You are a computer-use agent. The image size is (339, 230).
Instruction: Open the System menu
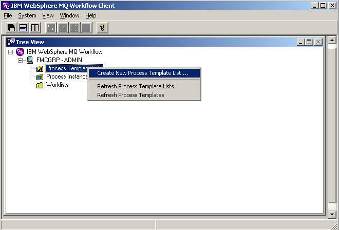pyautogui.click(x=27, y=15)
